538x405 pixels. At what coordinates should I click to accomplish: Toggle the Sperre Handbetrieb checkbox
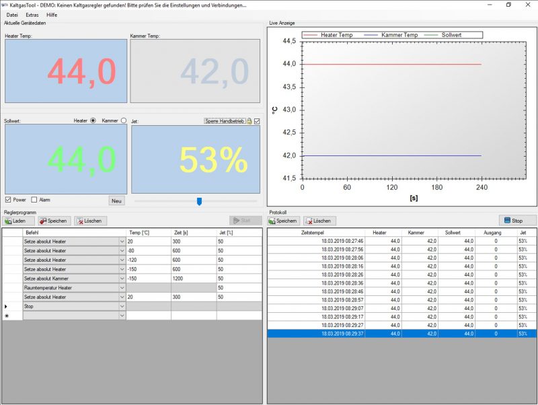pyautogui.click(x=256, y=121)
